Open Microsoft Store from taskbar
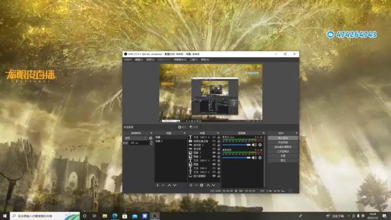This screenshot has height=220, width=391. 125,216
